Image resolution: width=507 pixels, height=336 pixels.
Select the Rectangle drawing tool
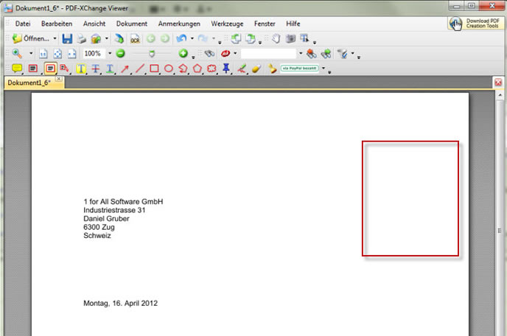click(154, 69)
